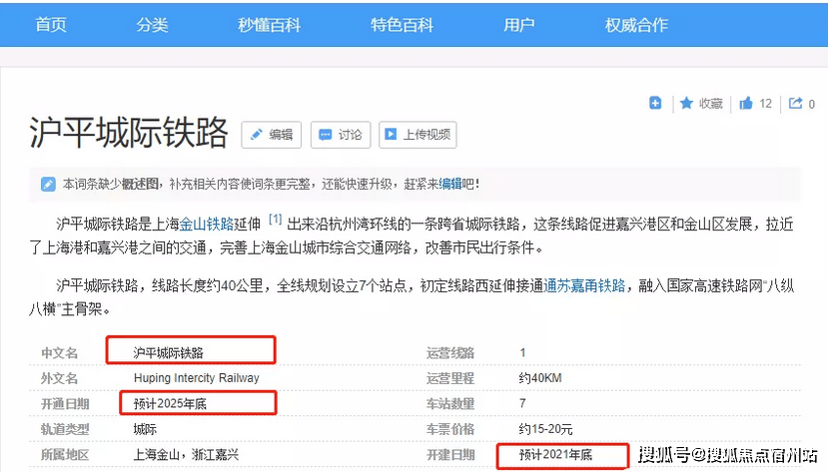The width and height of the screenshot is (834, 472).
Task: Open the 分类 menu in navigation bar
Action: tap(153, 25)
